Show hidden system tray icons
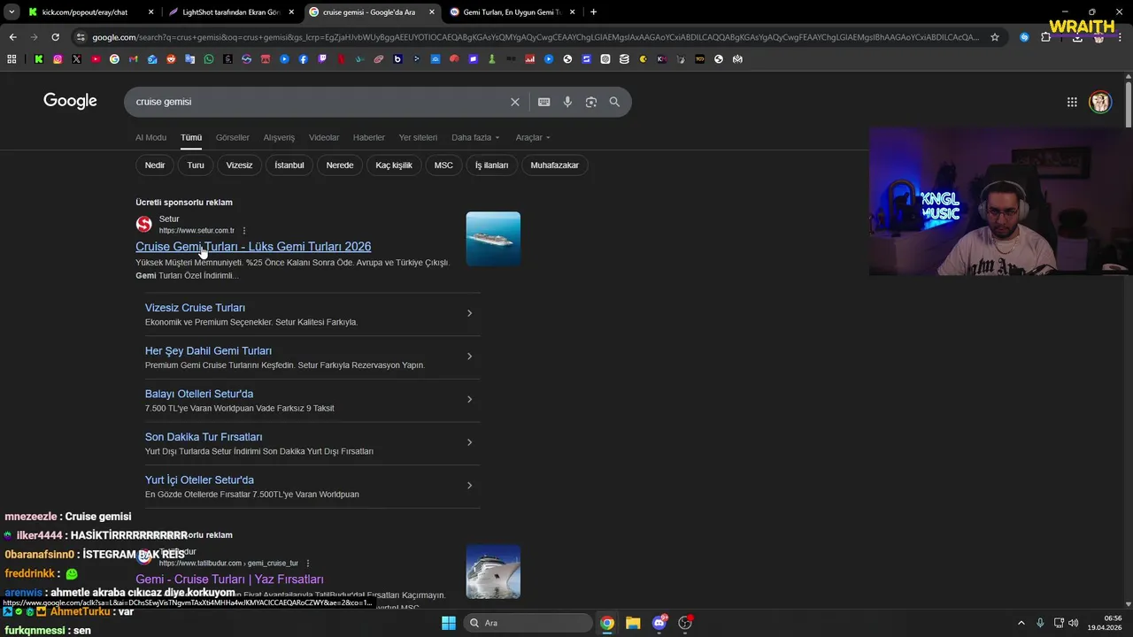This screenshot has height=637, width=1133. tap(1021, 623)
